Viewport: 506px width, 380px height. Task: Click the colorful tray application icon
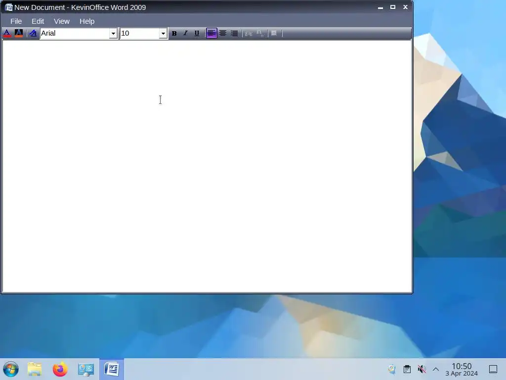click(392, 369)
